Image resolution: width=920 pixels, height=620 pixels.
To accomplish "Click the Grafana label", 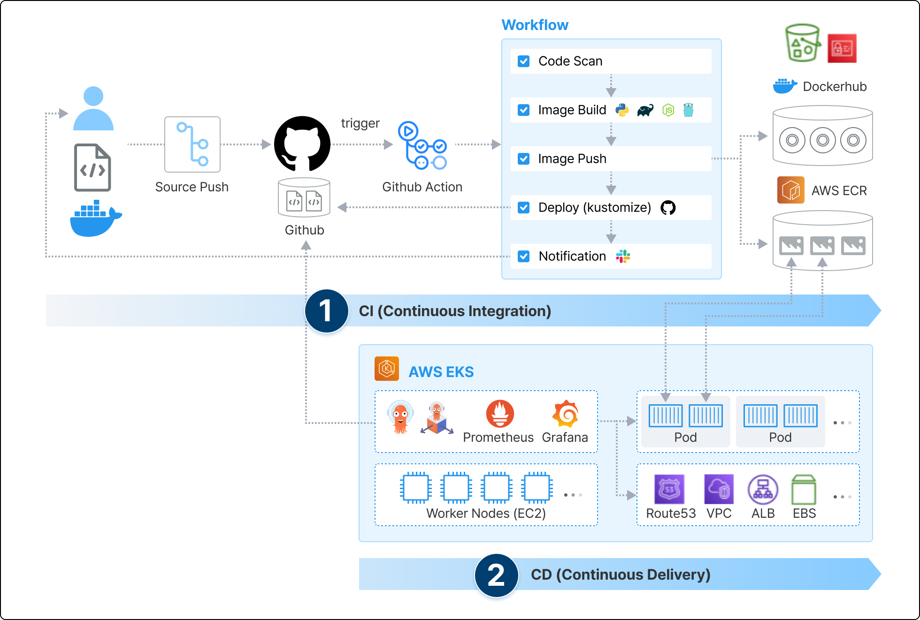I will click(x=565, y=438).
